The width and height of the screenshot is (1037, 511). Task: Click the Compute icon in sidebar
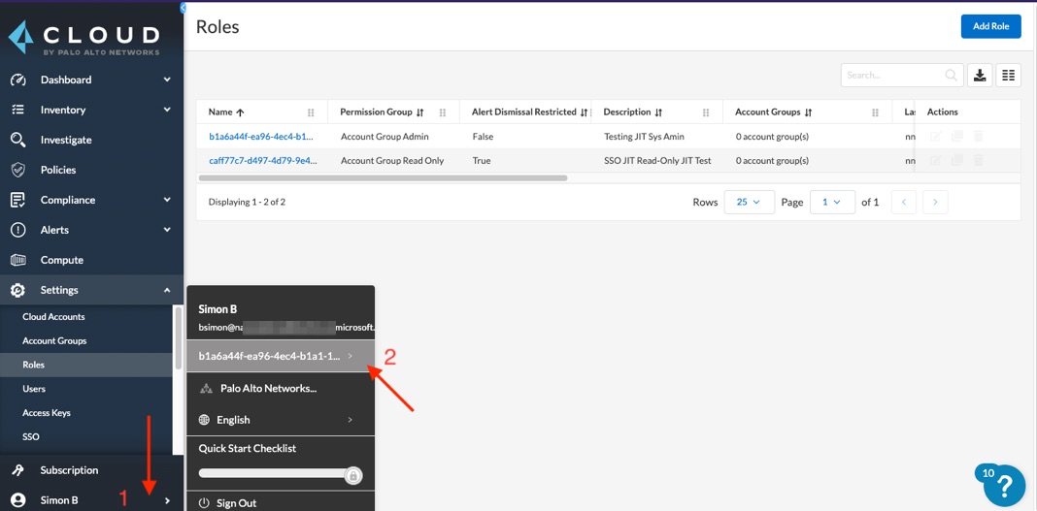point(17,260)
